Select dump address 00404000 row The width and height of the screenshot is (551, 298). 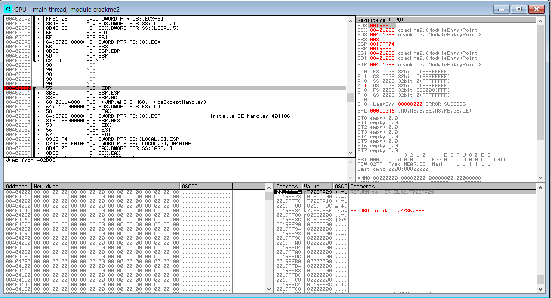18,192
